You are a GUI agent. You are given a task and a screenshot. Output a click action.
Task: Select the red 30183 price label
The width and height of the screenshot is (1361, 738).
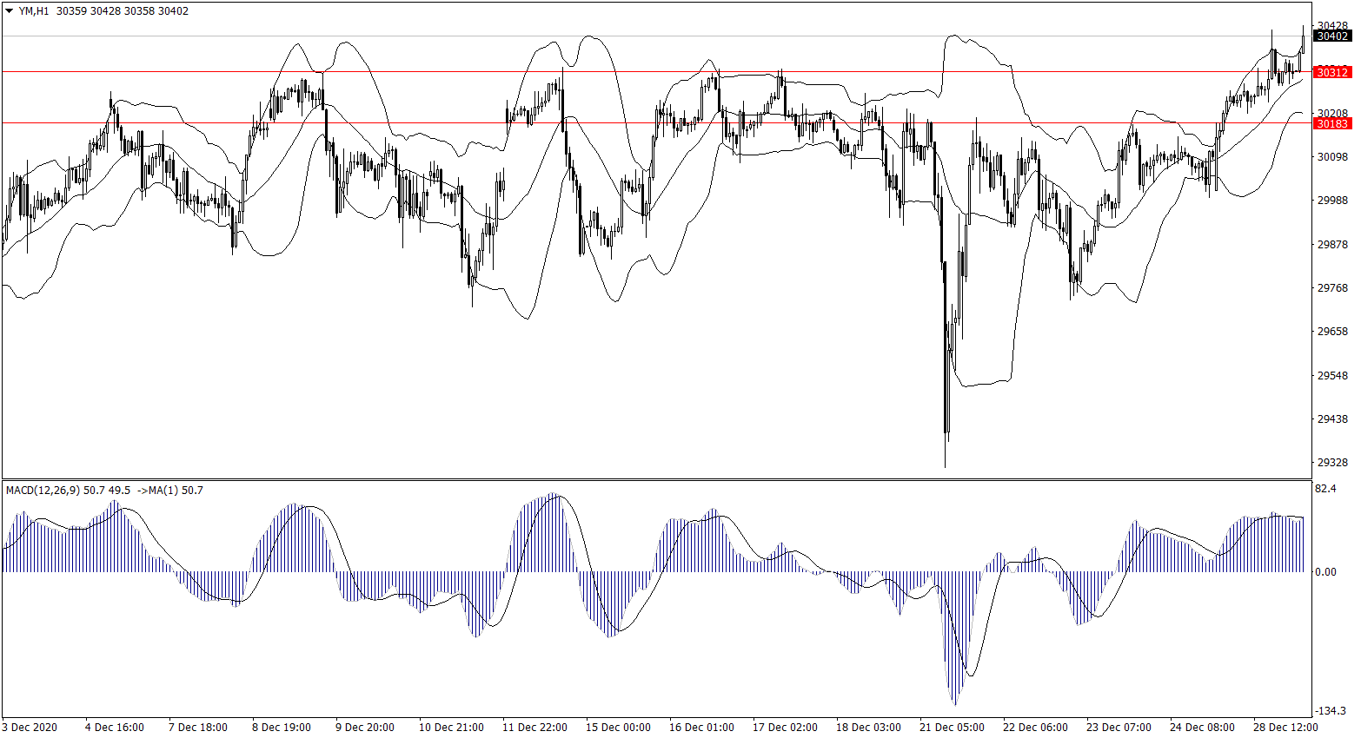click(1332, 124)
